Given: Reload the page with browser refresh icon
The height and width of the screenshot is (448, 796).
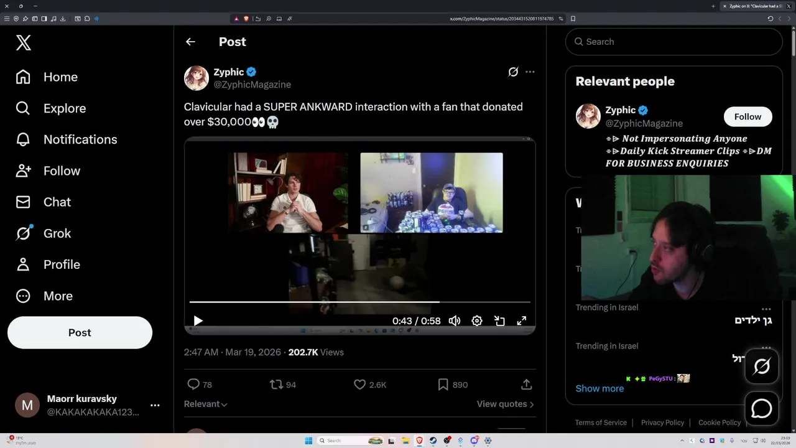Looking at the screenshot, I should 771,19.
